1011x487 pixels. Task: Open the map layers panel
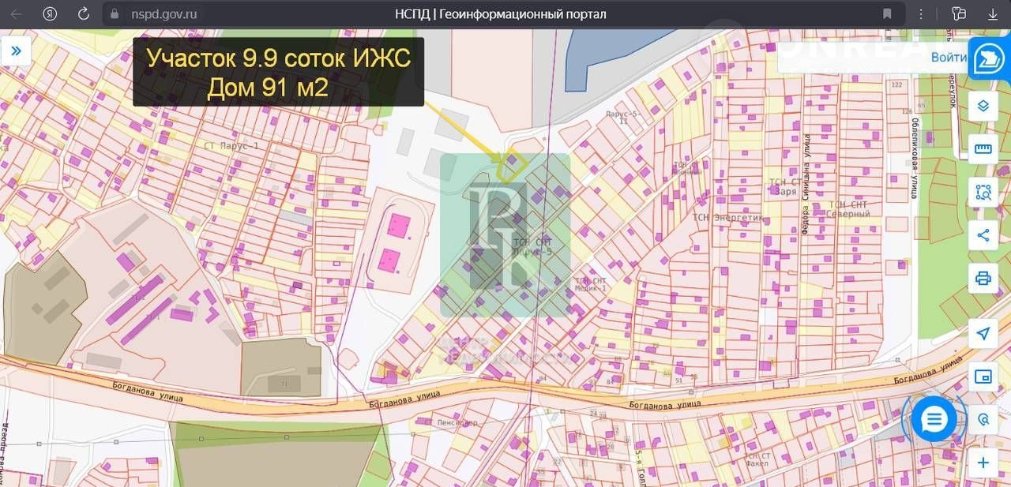point(983,106)
